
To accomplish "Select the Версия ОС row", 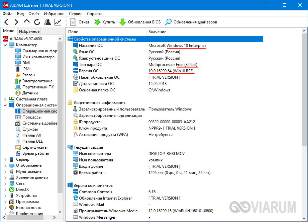I will click(165, 71).
